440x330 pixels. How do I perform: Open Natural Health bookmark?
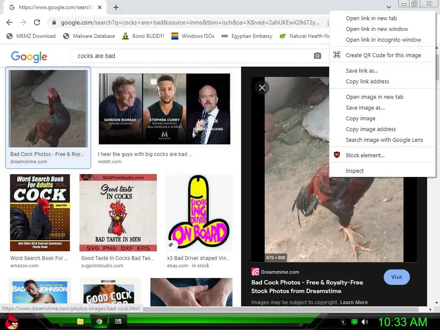(304, 36)
